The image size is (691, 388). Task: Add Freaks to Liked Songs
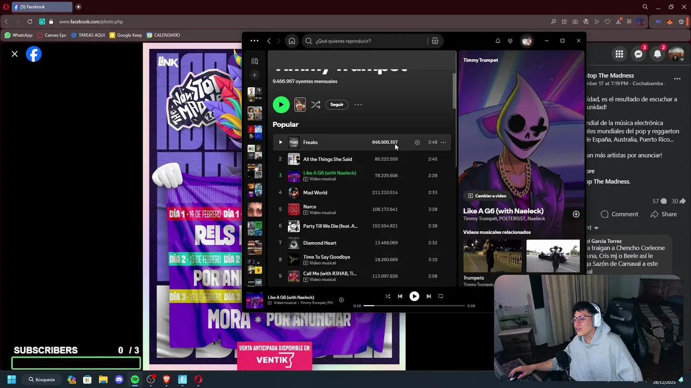coord(417,142)
